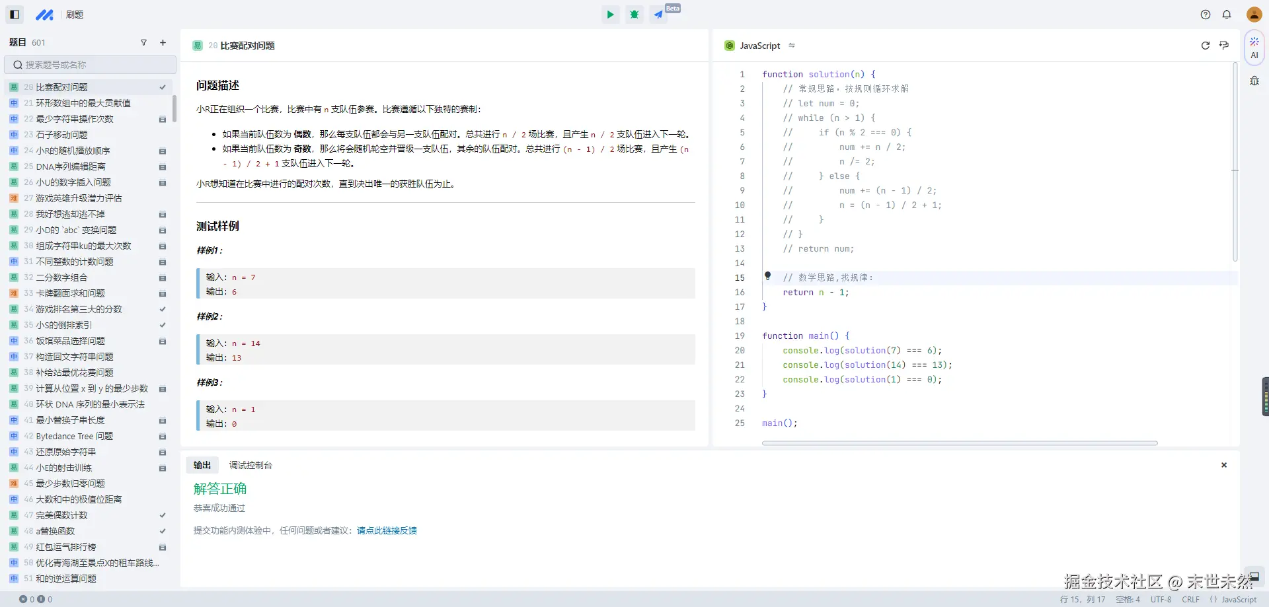Open the problem list filter

[x=143, y=43]
